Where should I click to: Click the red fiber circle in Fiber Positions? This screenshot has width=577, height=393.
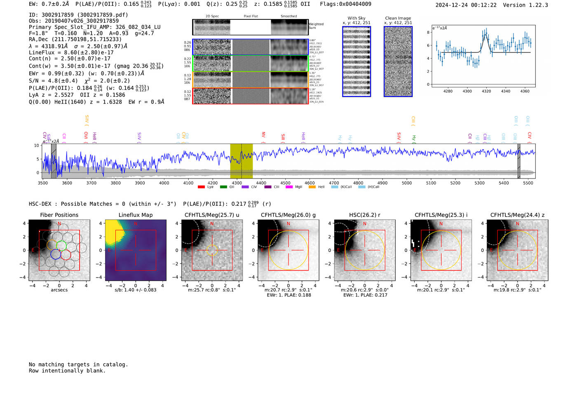66,254
